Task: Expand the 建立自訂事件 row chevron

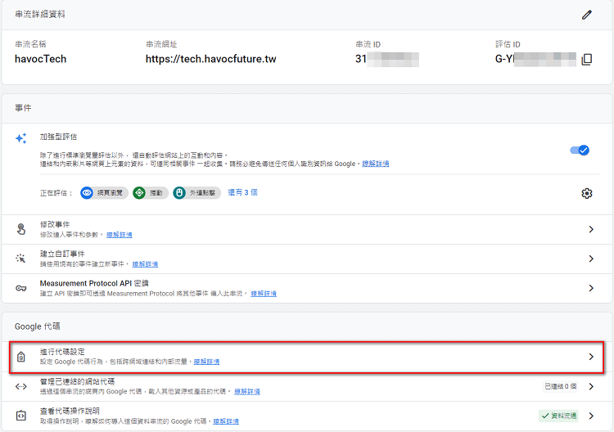Action: point(591,259)
